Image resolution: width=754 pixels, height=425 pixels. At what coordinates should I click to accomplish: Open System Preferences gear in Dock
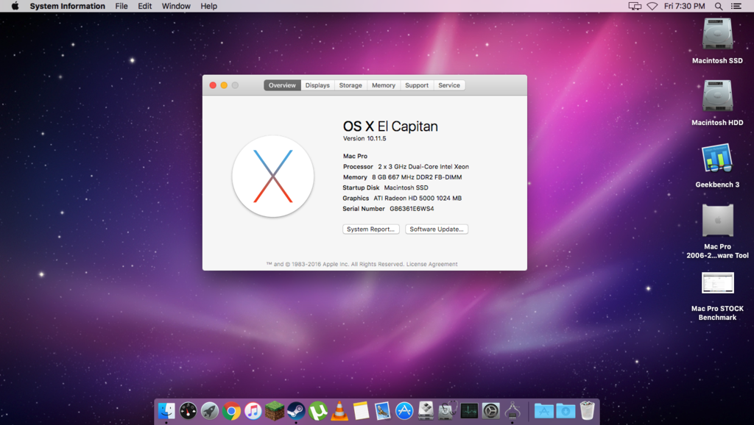pos(491,411)
